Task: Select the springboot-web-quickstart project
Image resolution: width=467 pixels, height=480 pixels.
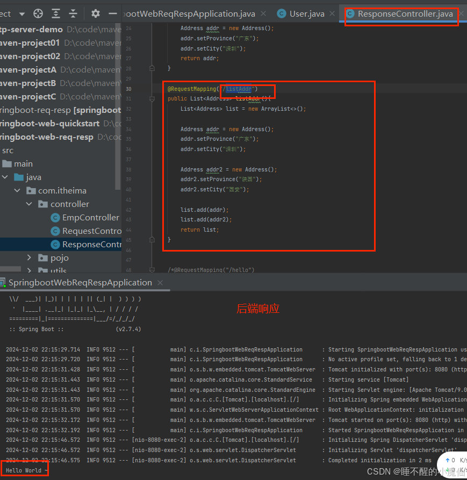Action: pyautogui.click(x=49, y=124)
